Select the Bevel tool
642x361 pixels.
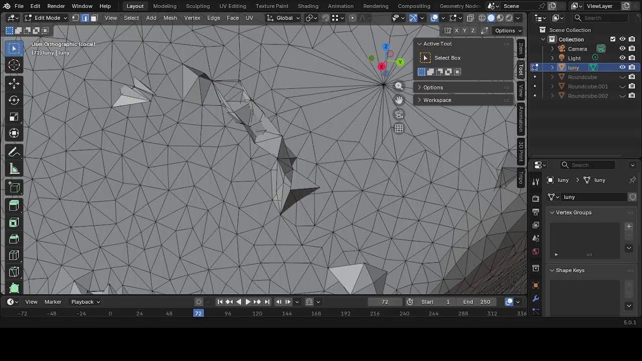[x=14, y=239]
